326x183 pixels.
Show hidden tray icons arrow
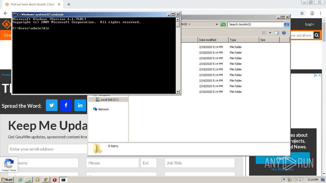(x=284, y=180)
